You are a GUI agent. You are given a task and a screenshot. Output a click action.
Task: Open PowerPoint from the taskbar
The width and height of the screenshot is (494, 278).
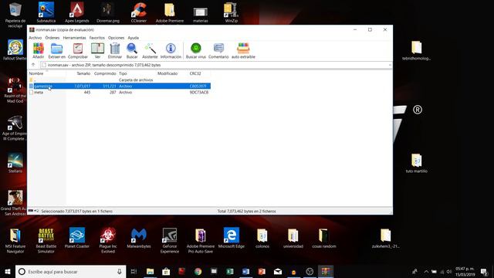point(262,271)
